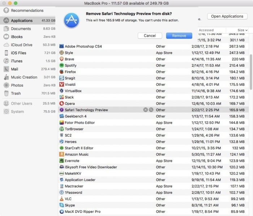
Task: Click the Evernote app icon
Action: tap(62, 161)
